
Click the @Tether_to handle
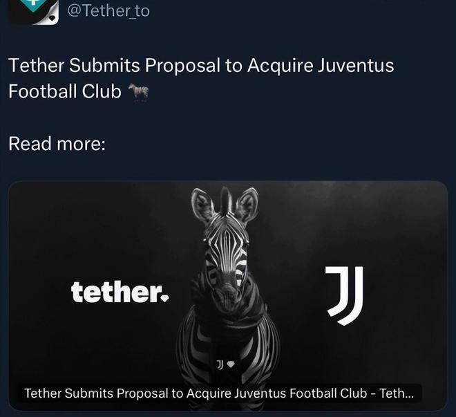point(108,11)
